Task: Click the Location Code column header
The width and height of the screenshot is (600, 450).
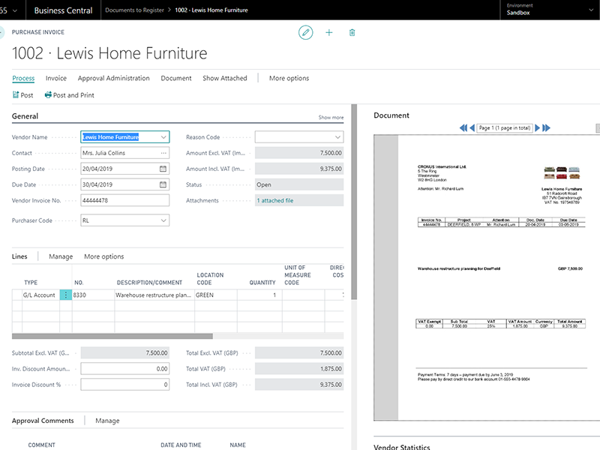Action: (210, 278)
